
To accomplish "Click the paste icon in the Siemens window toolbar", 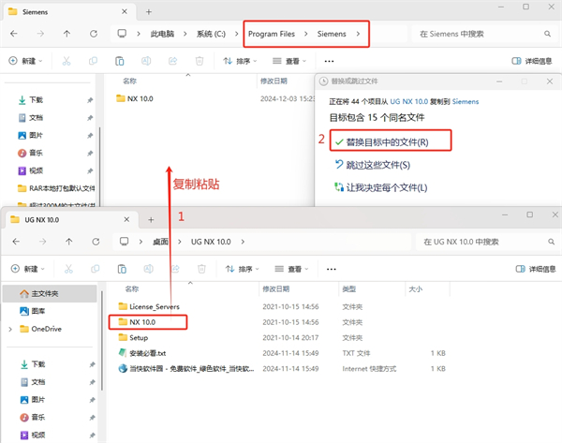I will [119, 61].
